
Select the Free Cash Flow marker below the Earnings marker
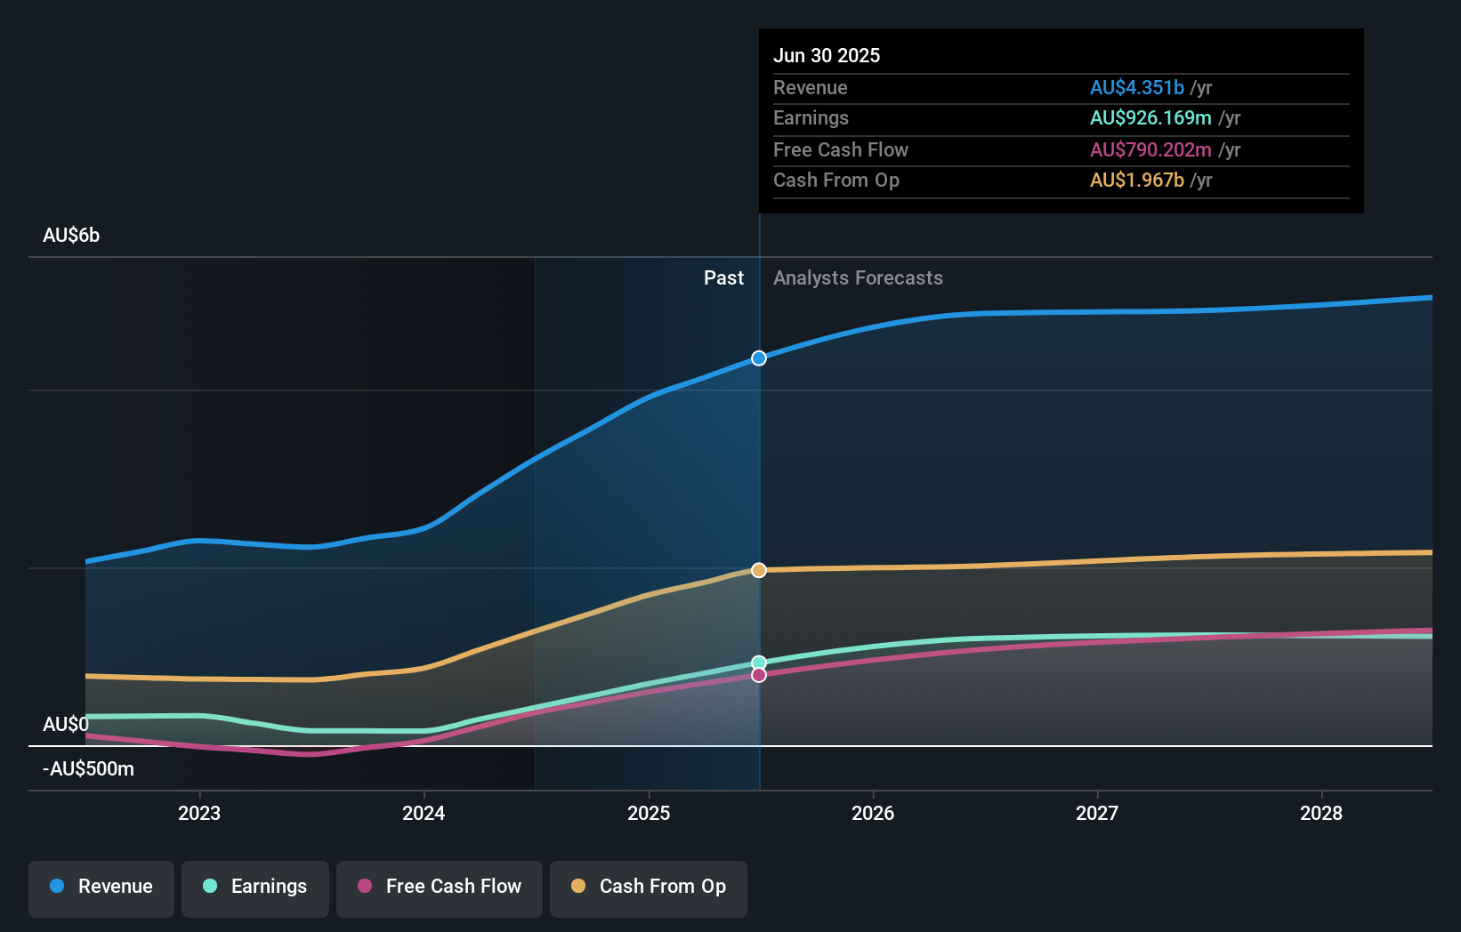(x=758, y=676)
